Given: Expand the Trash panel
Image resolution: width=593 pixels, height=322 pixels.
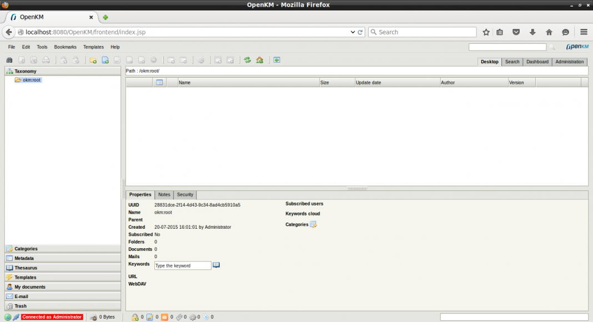Looking at the screenshot, I should pos(63,306).
